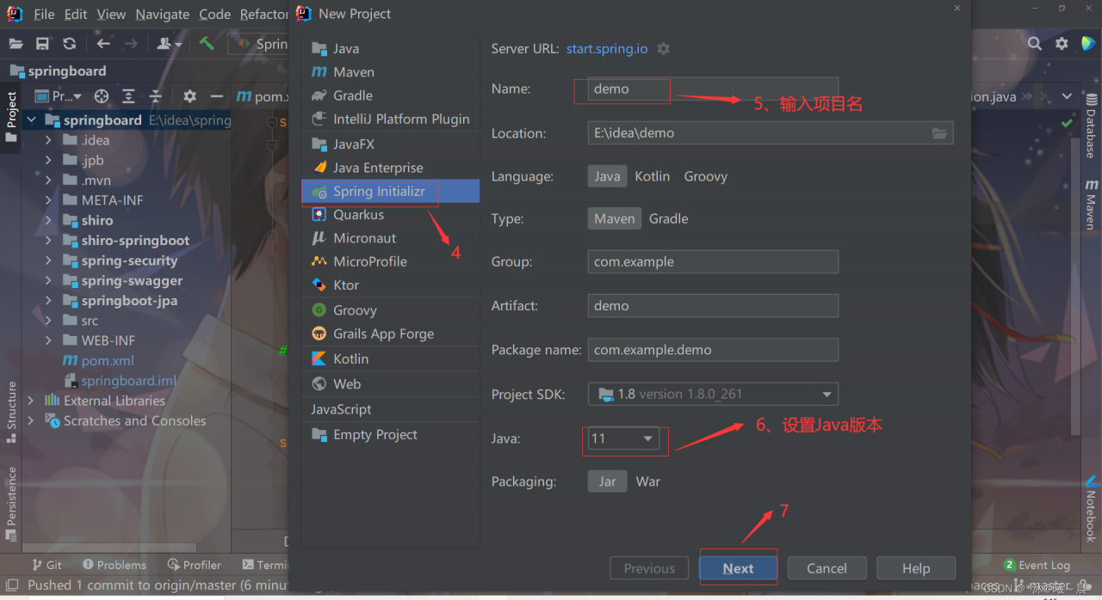Open the Maven side panel on right edge
Viewport: 1102px width, 600px height.
[x=1091, y=204]
